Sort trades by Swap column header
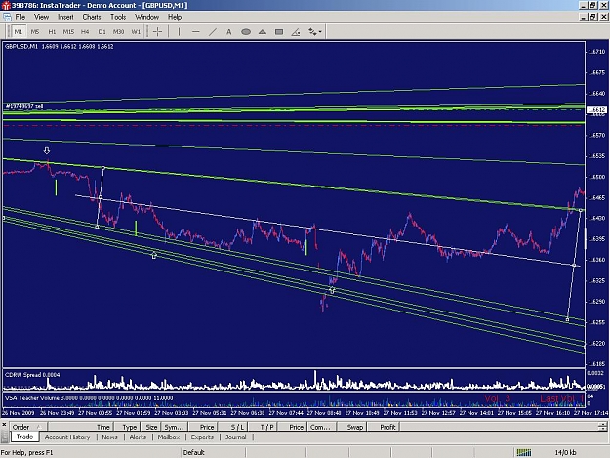 tap(349, 427)
